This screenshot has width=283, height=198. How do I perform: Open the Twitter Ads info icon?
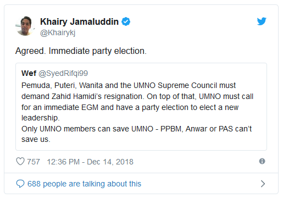262,161
